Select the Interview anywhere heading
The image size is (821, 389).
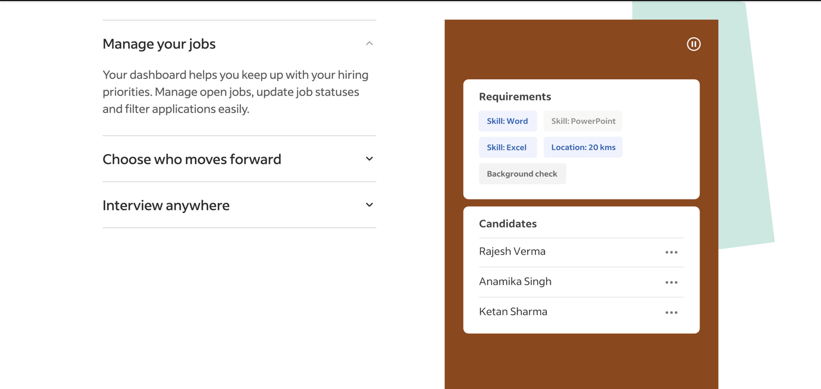click(166, 205)
